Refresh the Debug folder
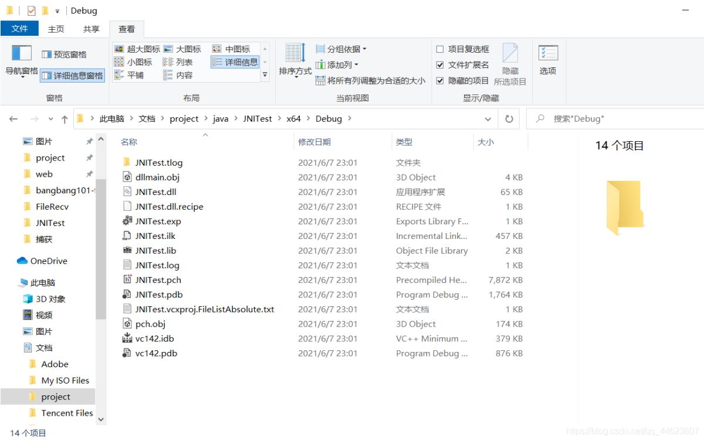 point(509,119)
